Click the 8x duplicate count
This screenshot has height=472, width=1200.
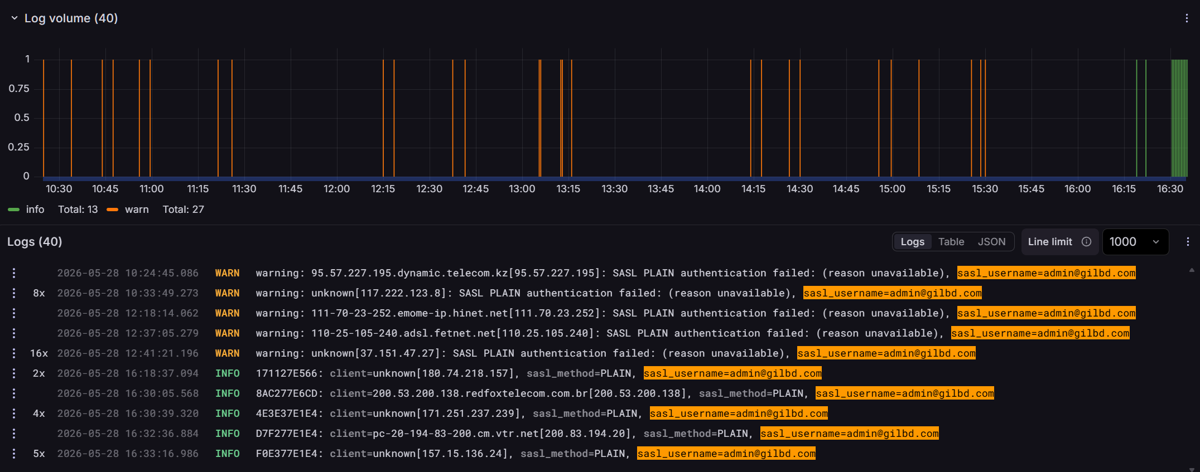click(39, 293)
